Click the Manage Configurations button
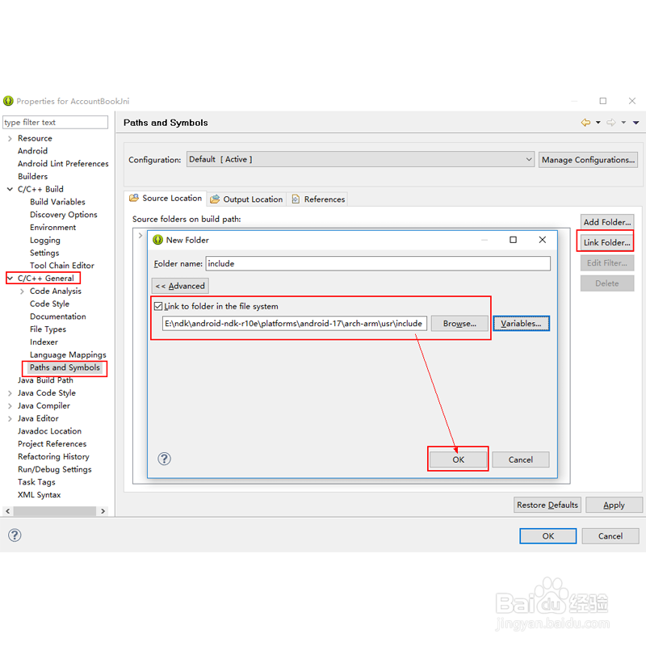Viewport: 646px width, 646px height. (x=588, y=159)
